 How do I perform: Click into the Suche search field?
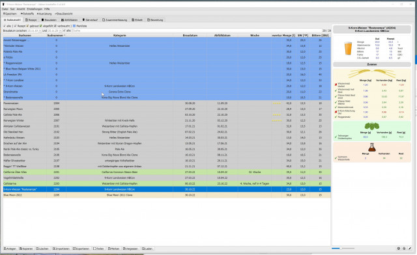pos(197,31)
